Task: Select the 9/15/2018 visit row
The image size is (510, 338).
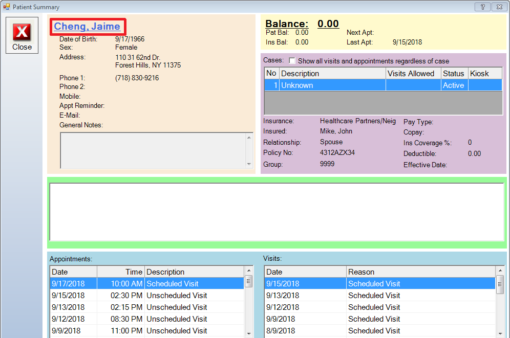Action: (x=380, y=283)
